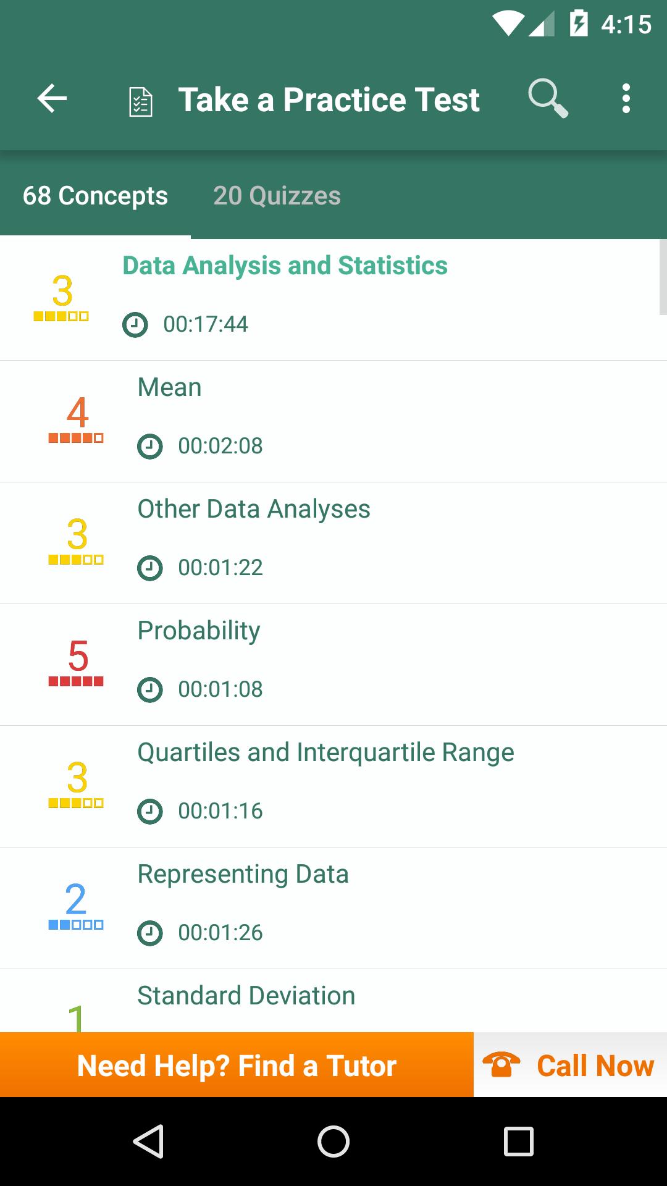Tap the practice test checklist icon
Screen dimensions: 667x1186
(x=141, y=101)
